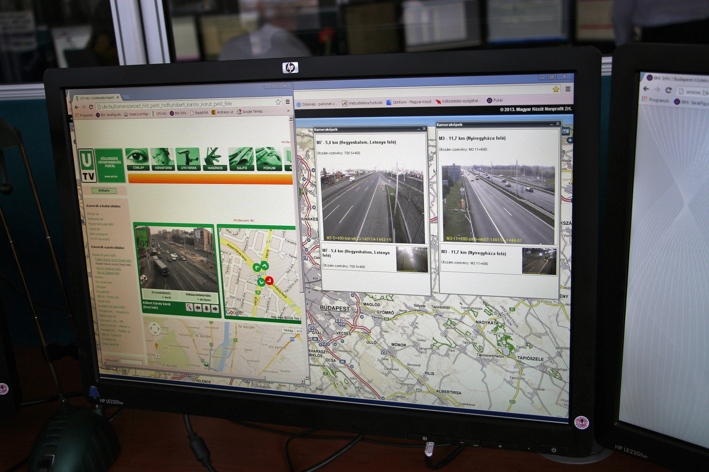Open the M3 night camera thumbnail
709x472 pixels.
539,261
